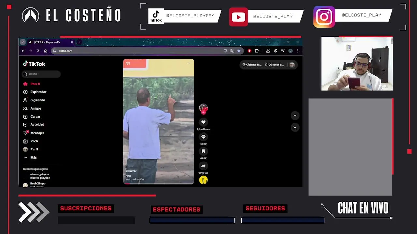Open Chrome three-dot menu
This screenshot has width=417, height=234.
coord(298,51)
